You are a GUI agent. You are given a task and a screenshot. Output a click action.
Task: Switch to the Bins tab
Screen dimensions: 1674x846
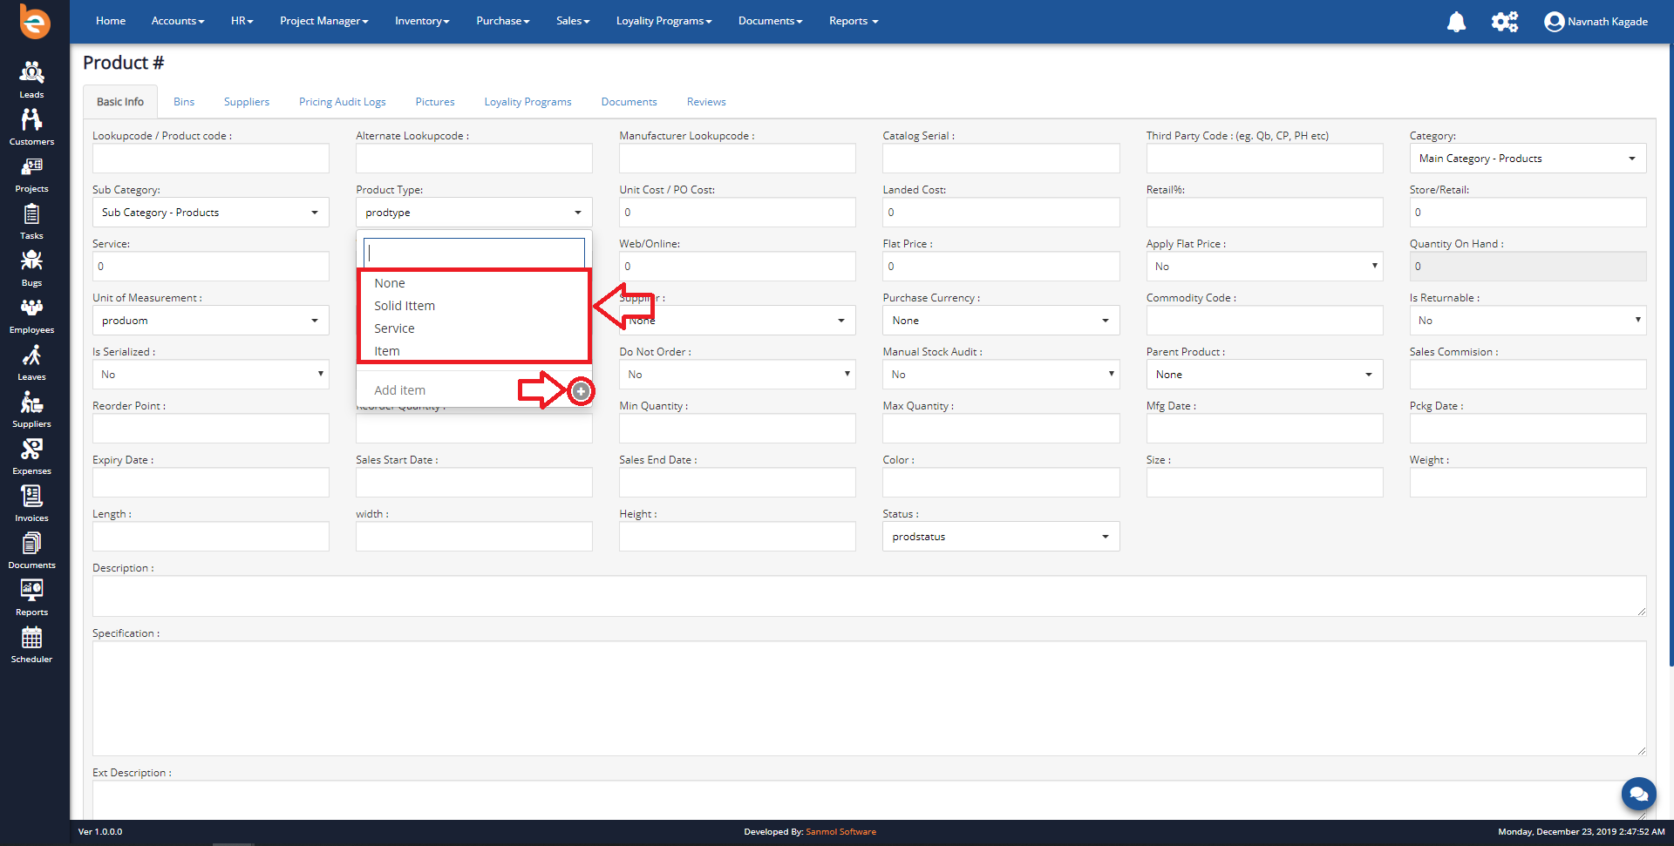click(x=184, y=102)
